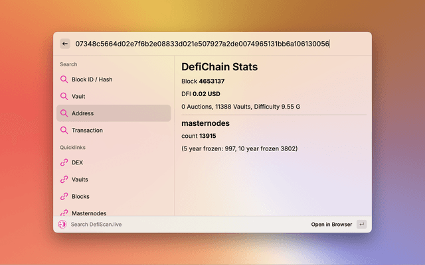Click the DefiScan extension icon in footer
The image size is (425, 265).
click(x=62, y=225)
